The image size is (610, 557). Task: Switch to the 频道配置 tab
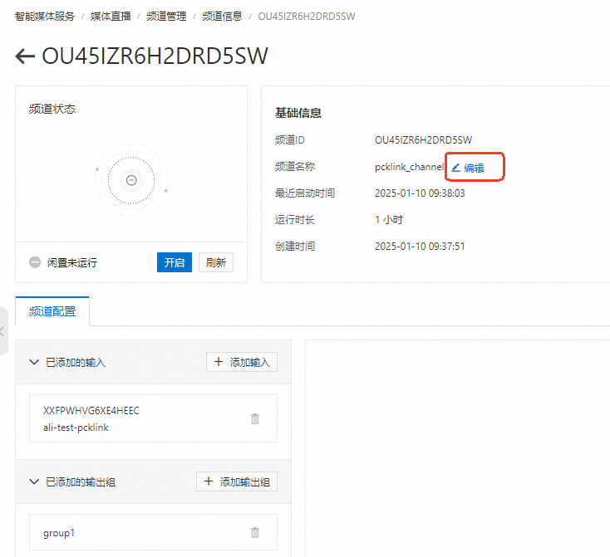[x=52, y=311]
